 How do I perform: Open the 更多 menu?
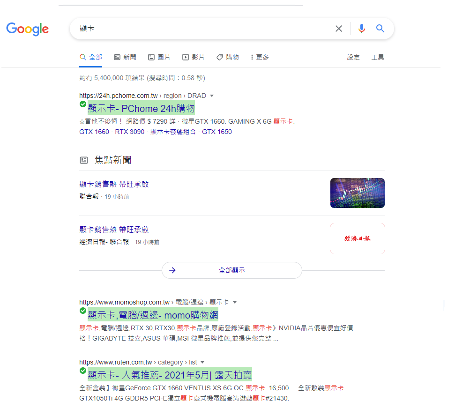point(260,58)
